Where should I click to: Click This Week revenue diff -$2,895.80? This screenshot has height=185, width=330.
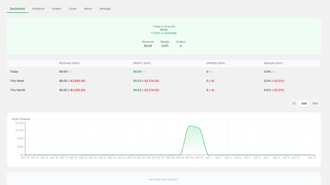click(x=77, y=81)
